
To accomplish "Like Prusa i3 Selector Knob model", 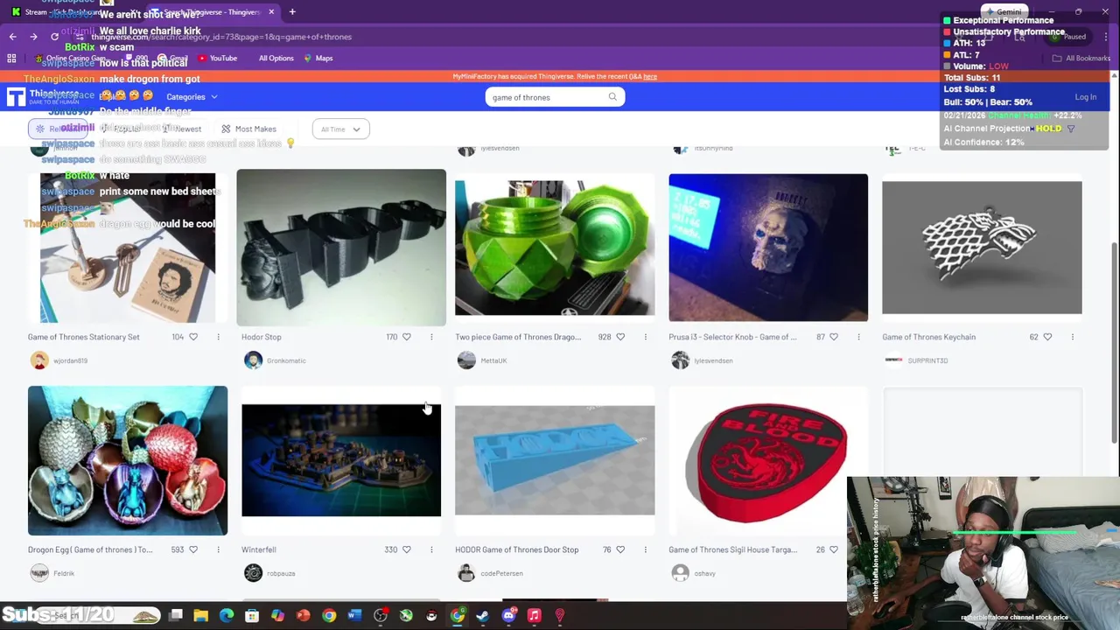I will coord(834,337).
